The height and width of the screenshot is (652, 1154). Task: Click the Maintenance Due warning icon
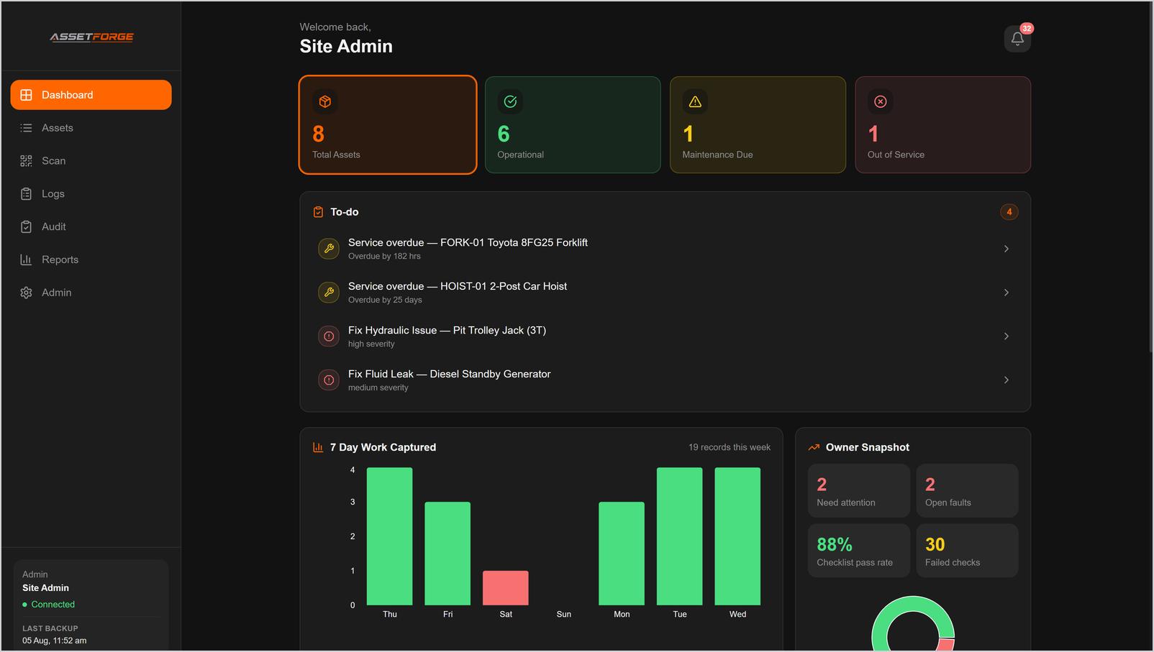coord(695,101)
